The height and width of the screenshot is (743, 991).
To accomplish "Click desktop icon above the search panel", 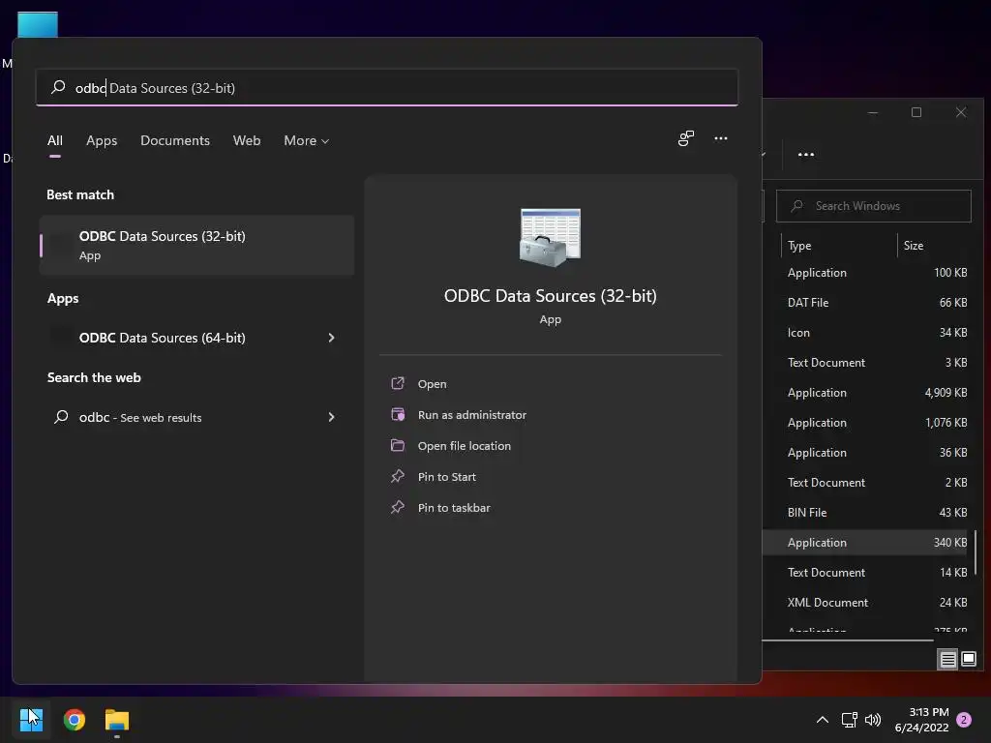I will coord(38,24).
